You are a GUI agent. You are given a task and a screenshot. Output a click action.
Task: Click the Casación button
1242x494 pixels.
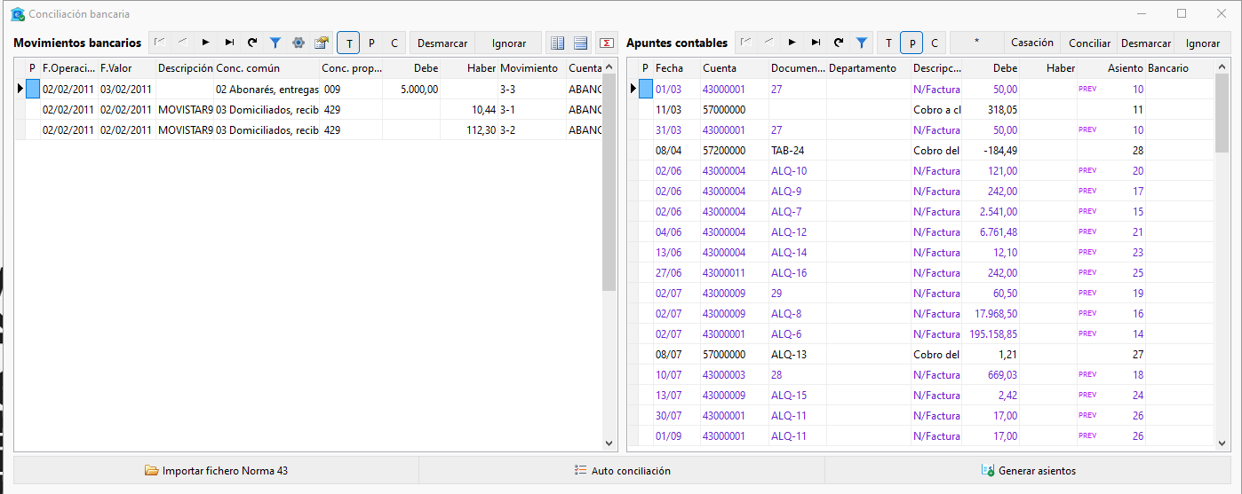coord(1032,43)
